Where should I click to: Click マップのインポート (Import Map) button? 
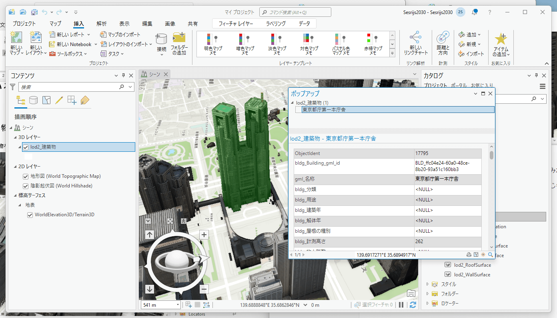[x=120, y=35]
